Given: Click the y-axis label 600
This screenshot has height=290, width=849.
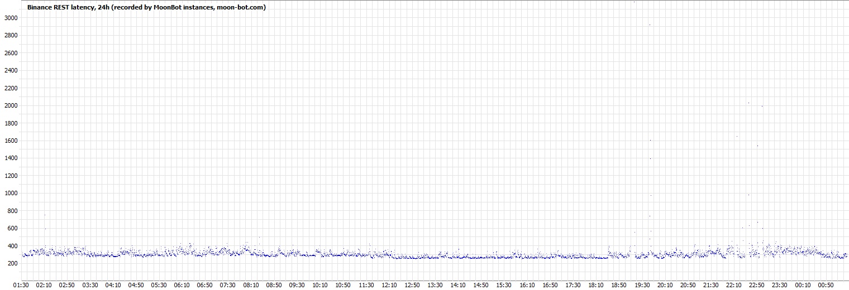Looking at the screenshot, I should pos(12,229).
